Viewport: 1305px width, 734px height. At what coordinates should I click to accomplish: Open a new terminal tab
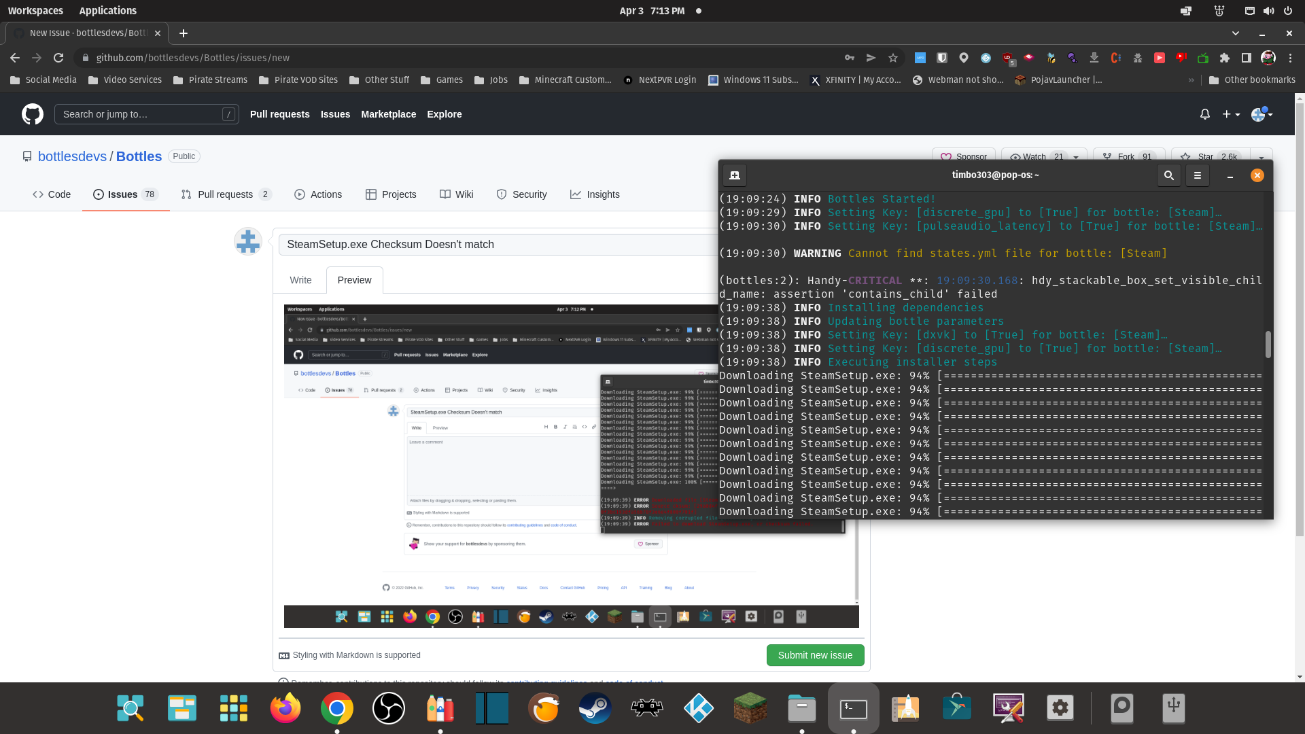tap(734, 175)
